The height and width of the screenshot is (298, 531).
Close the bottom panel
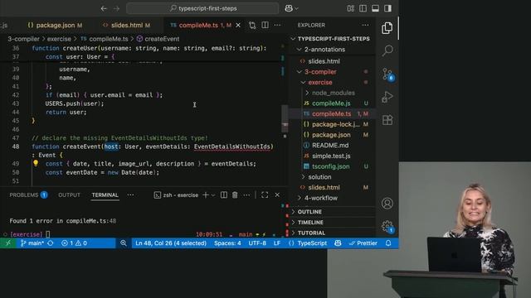tap(277, 195)
